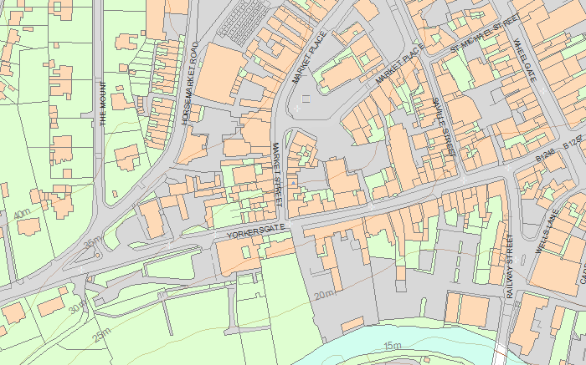Click the small square symbol in Market Place

306,99
